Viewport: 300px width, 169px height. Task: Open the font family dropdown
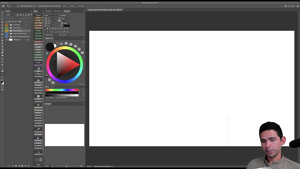[52, 15]
